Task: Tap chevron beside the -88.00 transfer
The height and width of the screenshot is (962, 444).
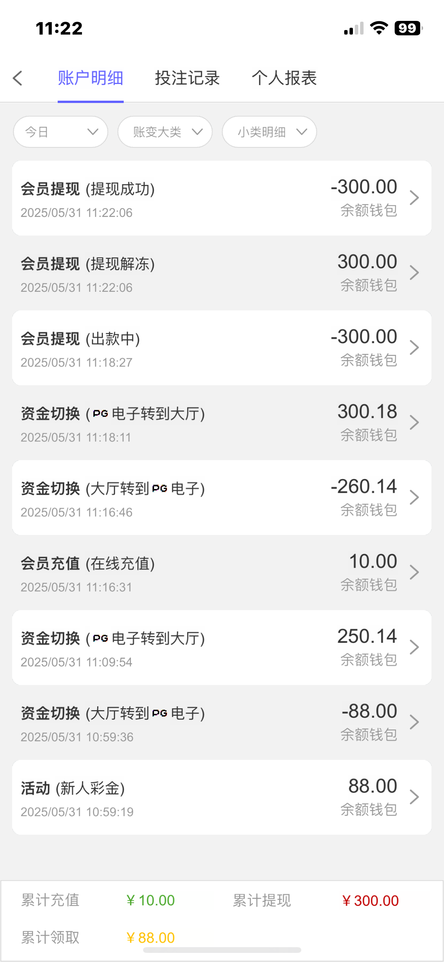Action: coord(414,722)
